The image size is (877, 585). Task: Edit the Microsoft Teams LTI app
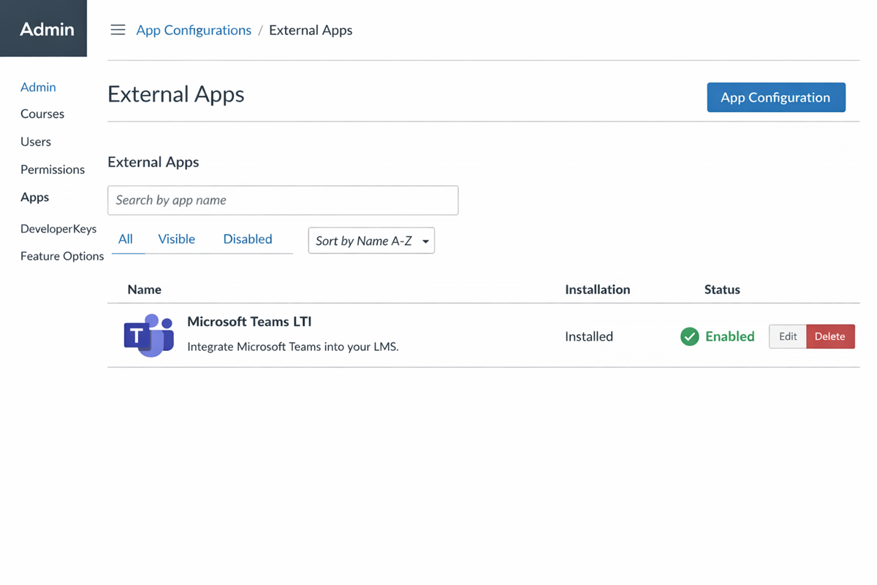(788, 336)
